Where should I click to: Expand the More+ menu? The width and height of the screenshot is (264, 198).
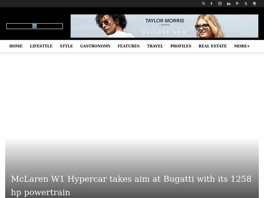(x=242, y=46)
